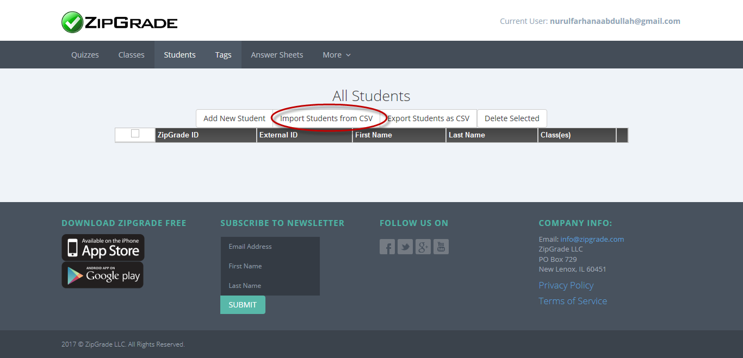
Task: Open the Terms of Service link
Action: (573, 301)
